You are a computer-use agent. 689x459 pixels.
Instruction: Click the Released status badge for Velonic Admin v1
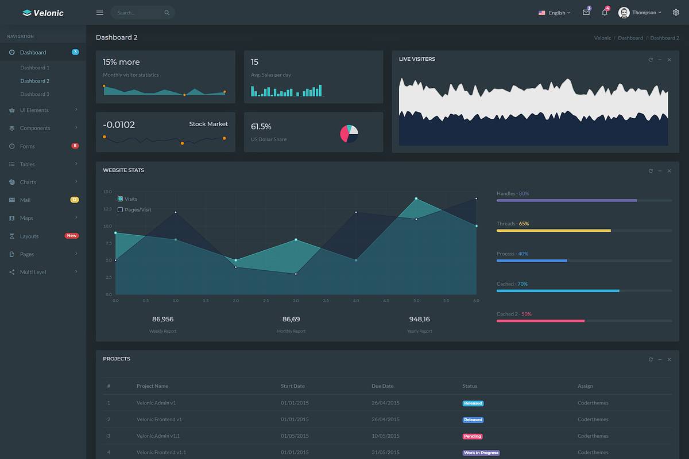(473, 403)
